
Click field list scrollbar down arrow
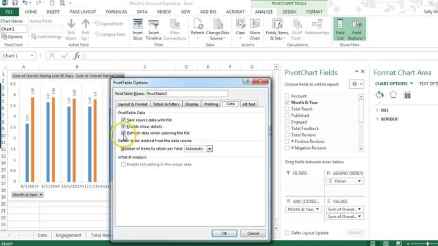[361, 149]
